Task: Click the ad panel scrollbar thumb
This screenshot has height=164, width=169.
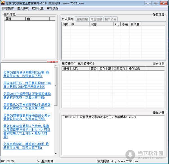Action: (56, 86)
